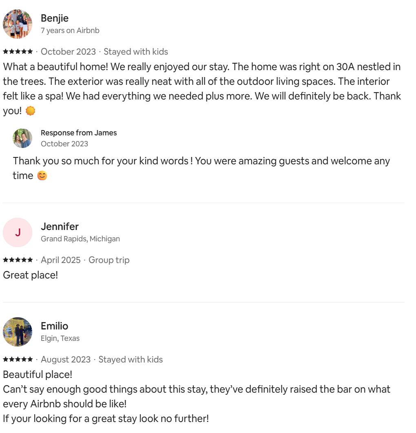Open Jennifer's initial J avatar

click(18, 232)
